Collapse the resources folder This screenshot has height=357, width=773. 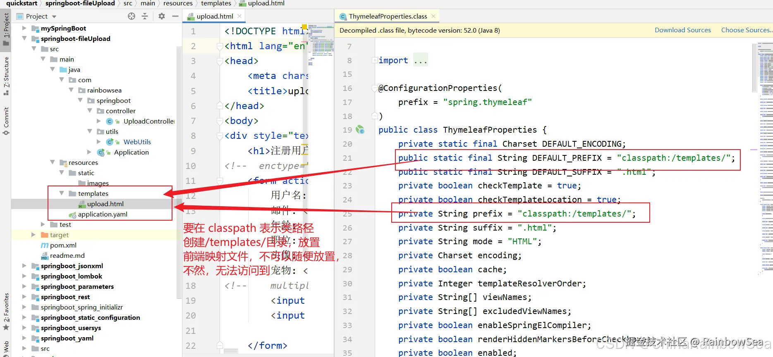53,162
